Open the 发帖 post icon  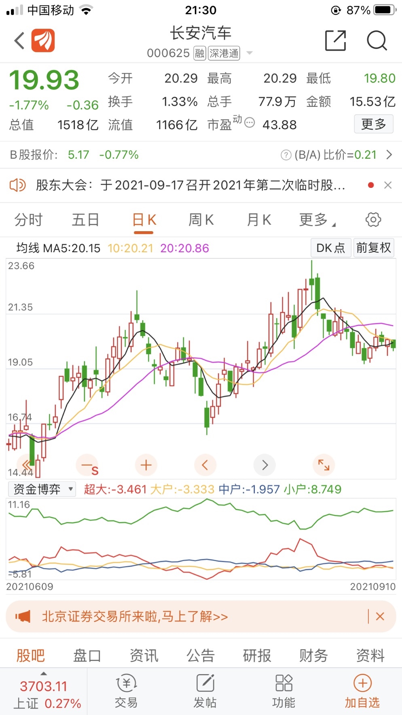[x=205, y=692]
